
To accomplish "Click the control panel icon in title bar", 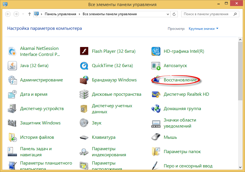I will (5, 4).
